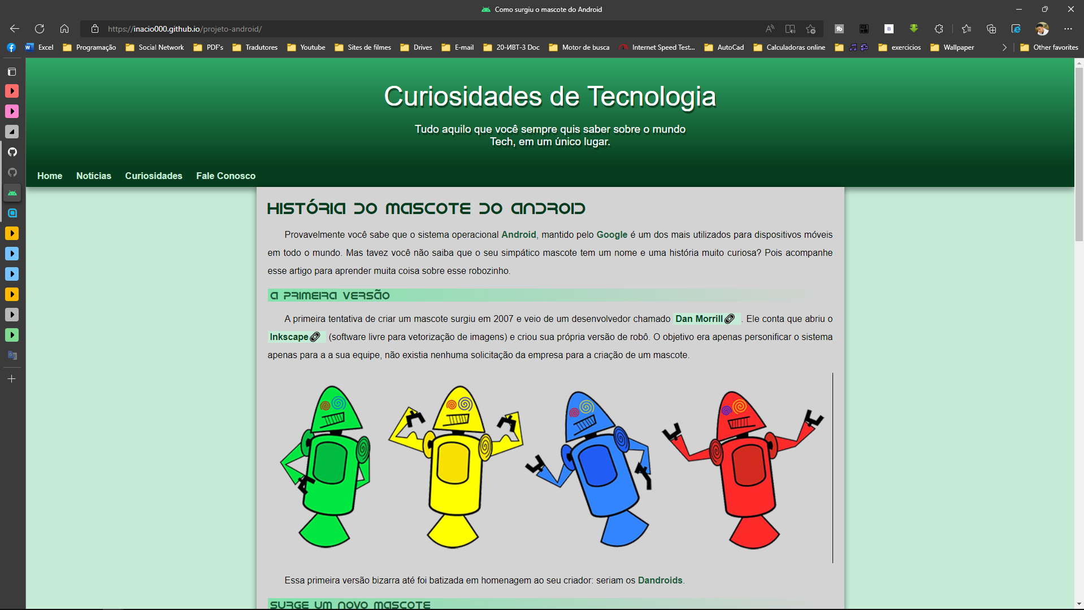Image resolution: width=1084 pixels, height=610 pixels.
Task: Toggle the vertical tabs pane
Action: (11, 72)
